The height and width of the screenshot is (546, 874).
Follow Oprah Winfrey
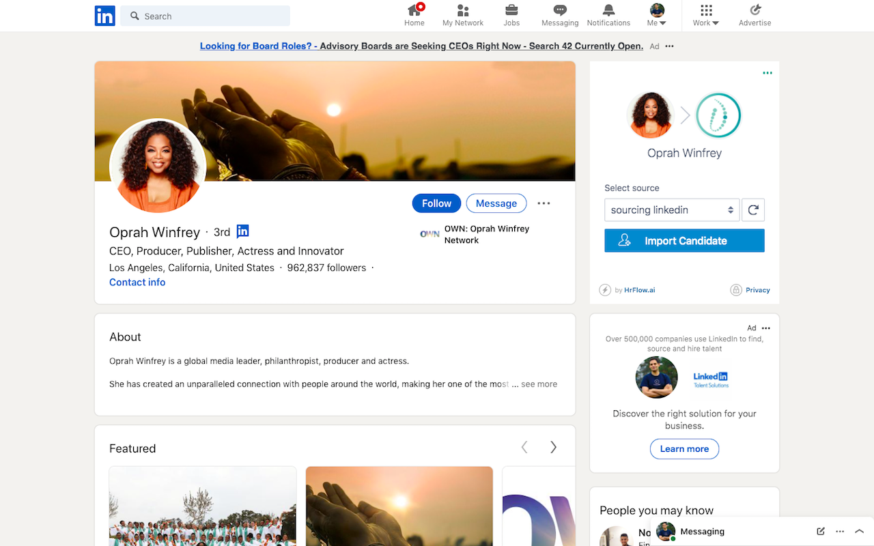pos(436,203)
